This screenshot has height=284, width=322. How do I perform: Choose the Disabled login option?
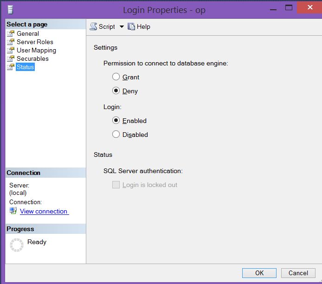pyautogui.click(x=116, y=134)
